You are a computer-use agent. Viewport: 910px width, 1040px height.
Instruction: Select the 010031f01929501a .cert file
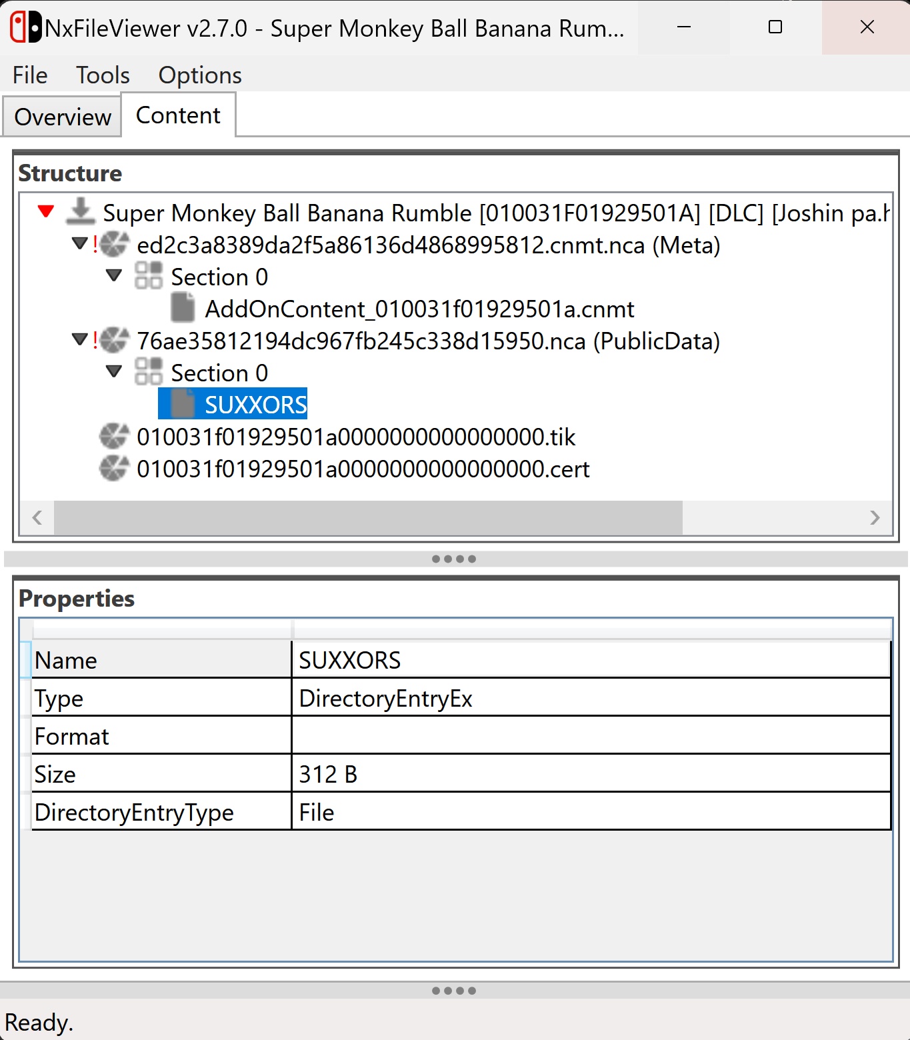click(x=363, y=469)
